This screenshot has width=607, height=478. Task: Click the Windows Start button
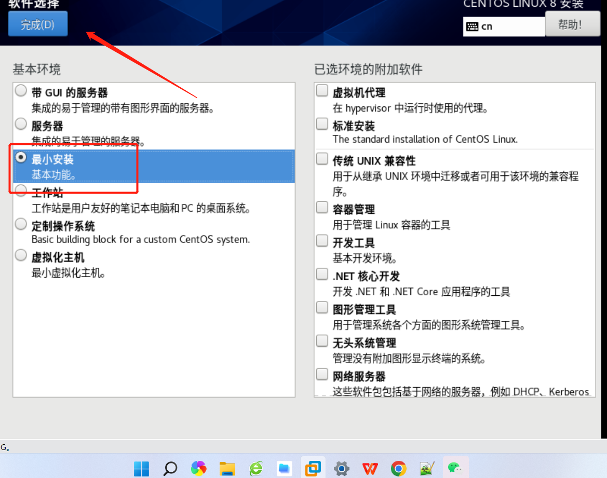point(141,468)
